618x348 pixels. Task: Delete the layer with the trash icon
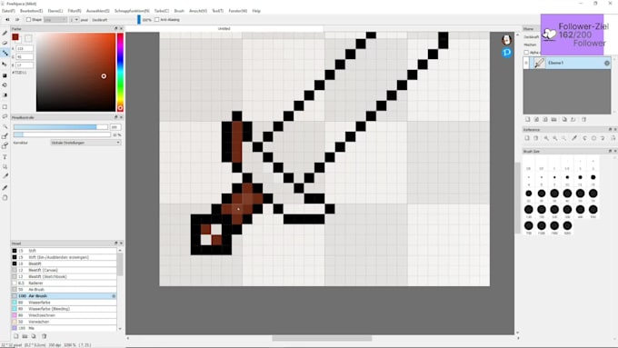click(583, 119)
